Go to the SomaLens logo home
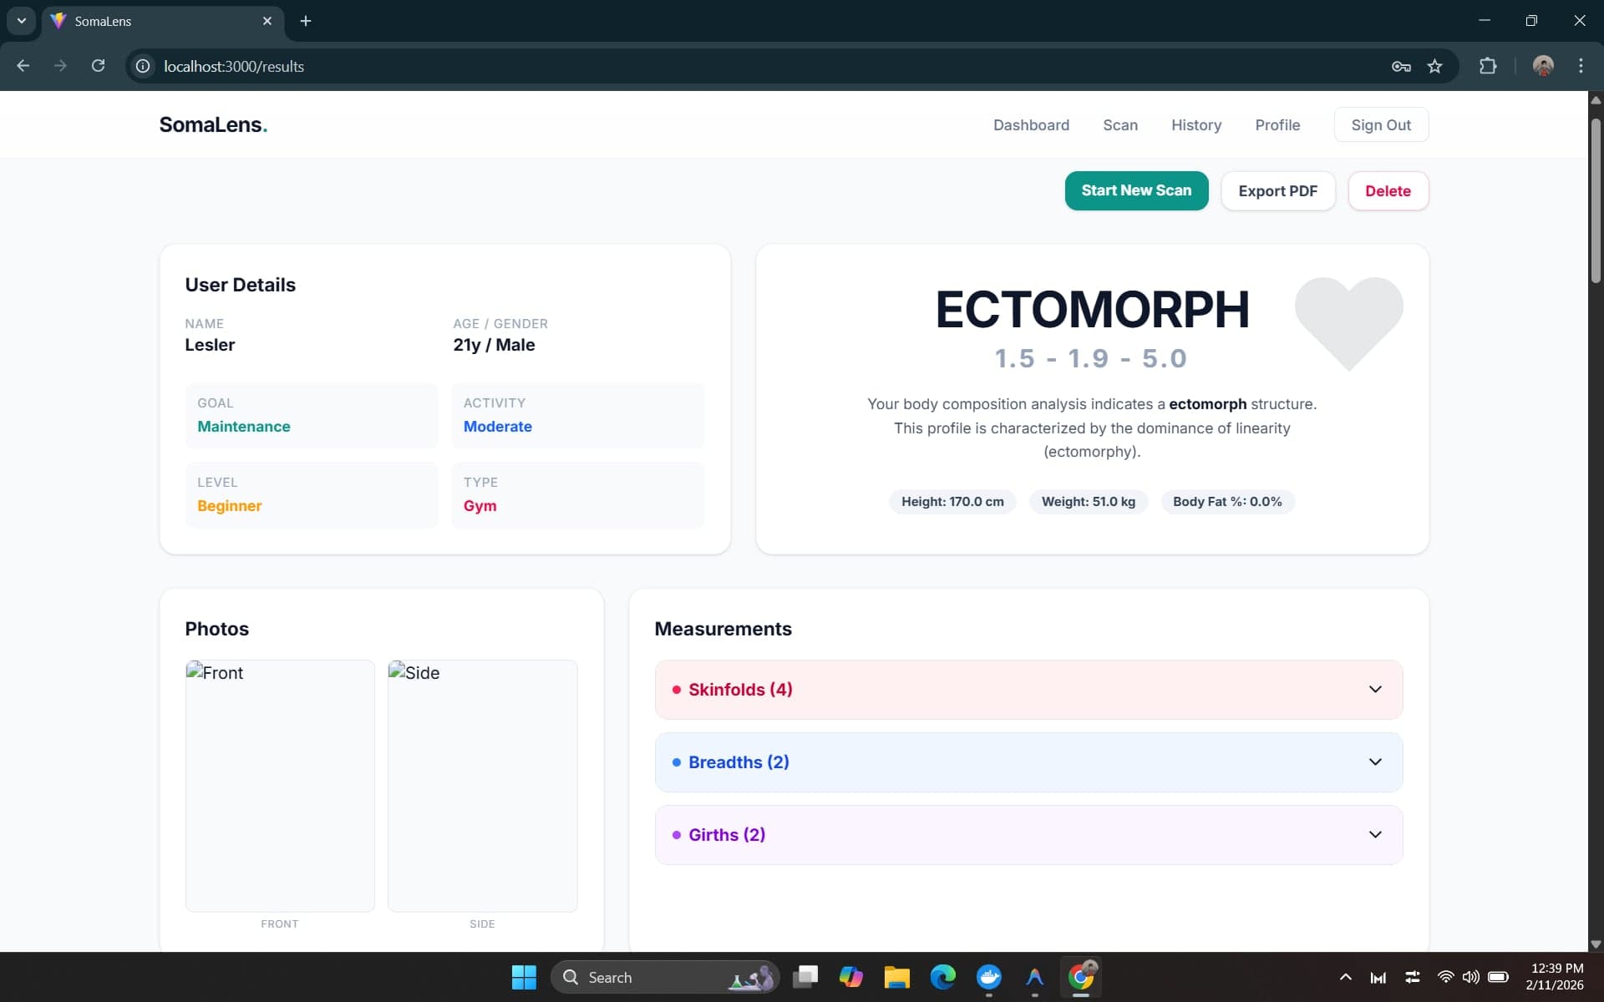This screenshot has height=1002, width=1604. 213,124
